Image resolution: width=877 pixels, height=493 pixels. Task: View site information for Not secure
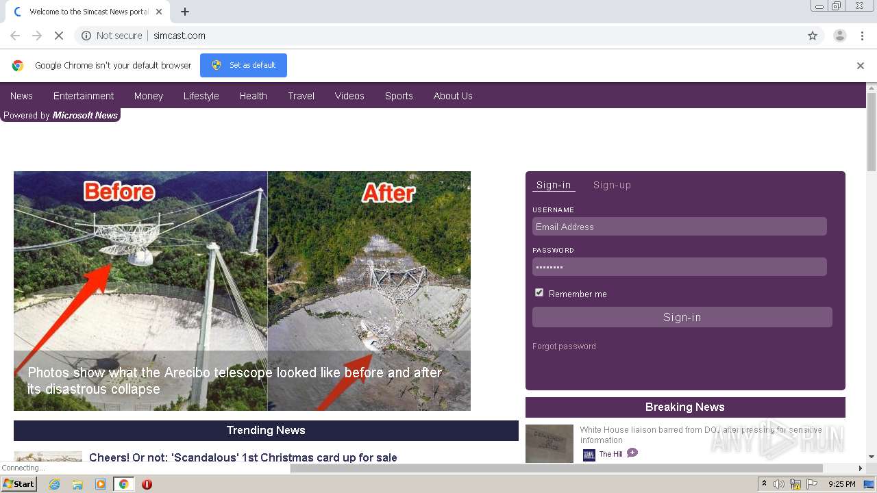112,36
